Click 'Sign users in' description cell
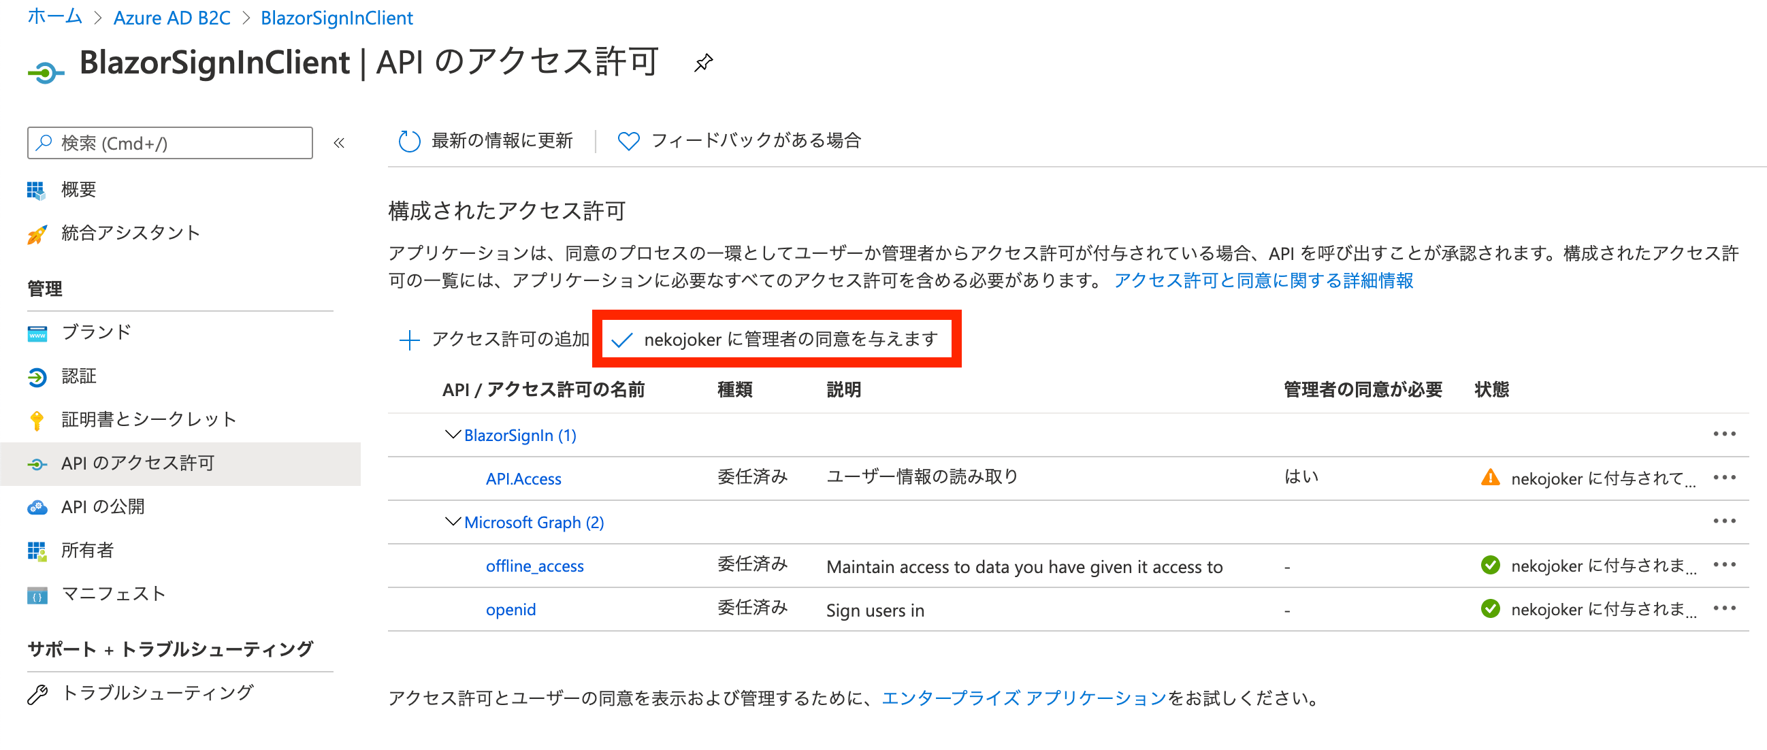 coord(875,610)
